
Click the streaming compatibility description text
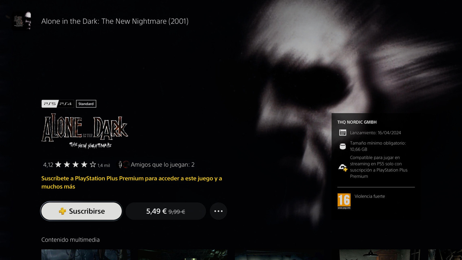click(379, 167)
